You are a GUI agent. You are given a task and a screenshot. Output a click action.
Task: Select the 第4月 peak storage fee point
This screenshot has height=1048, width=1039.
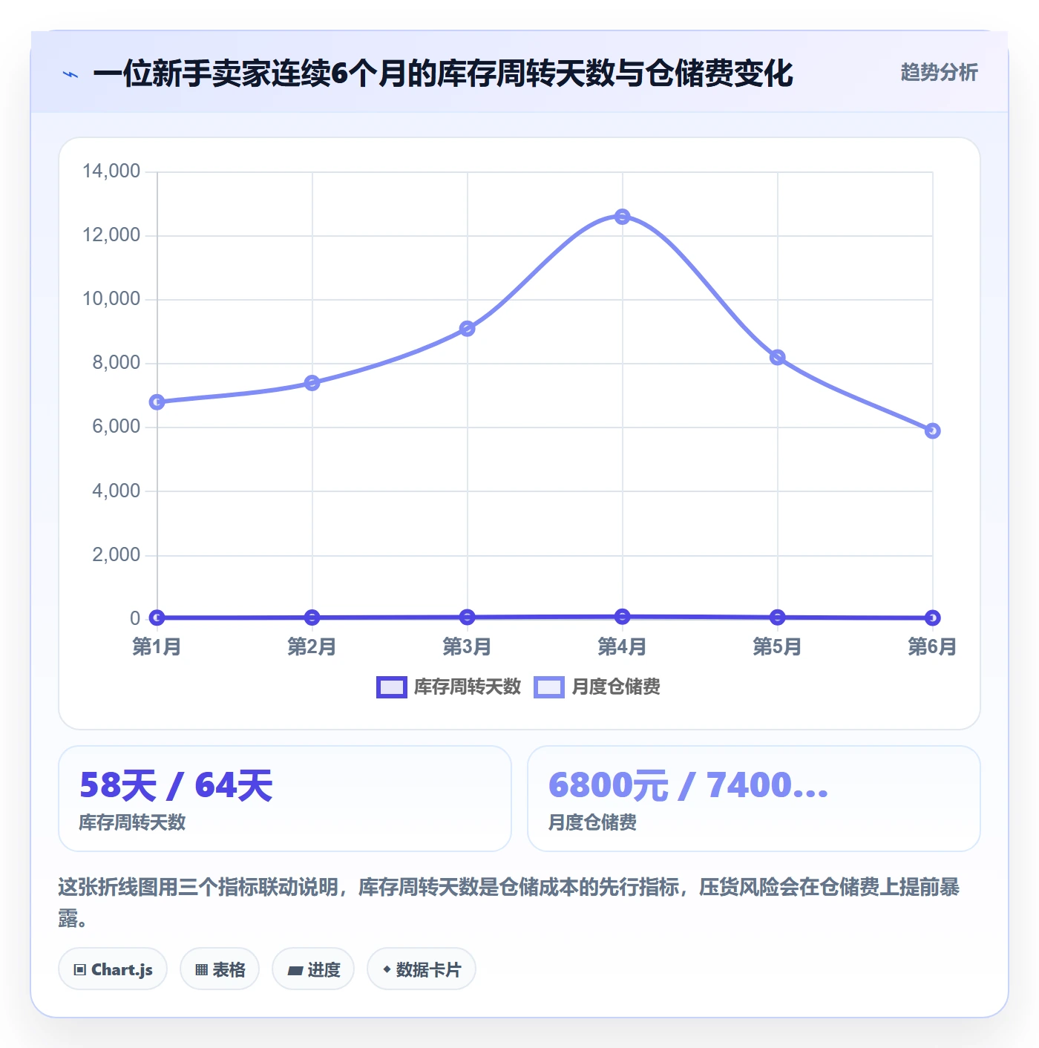pos(623,217)
